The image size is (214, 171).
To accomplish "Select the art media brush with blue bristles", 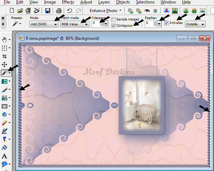I will pyautogui.click(x=4, y=139).
